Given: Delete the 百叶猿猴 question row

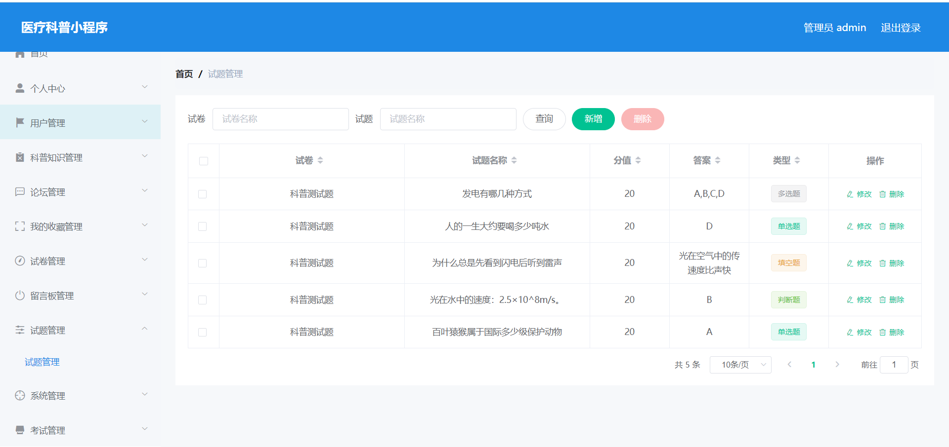Looking at the screenshot, I should pos(892,332).
